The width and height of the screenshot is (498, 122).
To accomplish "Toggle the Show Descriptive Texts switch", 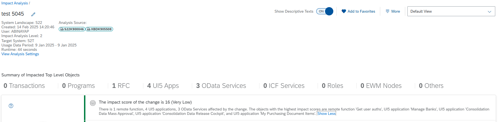I will [x=325, y=11].
